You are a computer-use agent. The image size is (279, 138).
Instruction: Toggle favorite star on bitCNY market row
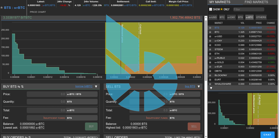tap(210, 41)
